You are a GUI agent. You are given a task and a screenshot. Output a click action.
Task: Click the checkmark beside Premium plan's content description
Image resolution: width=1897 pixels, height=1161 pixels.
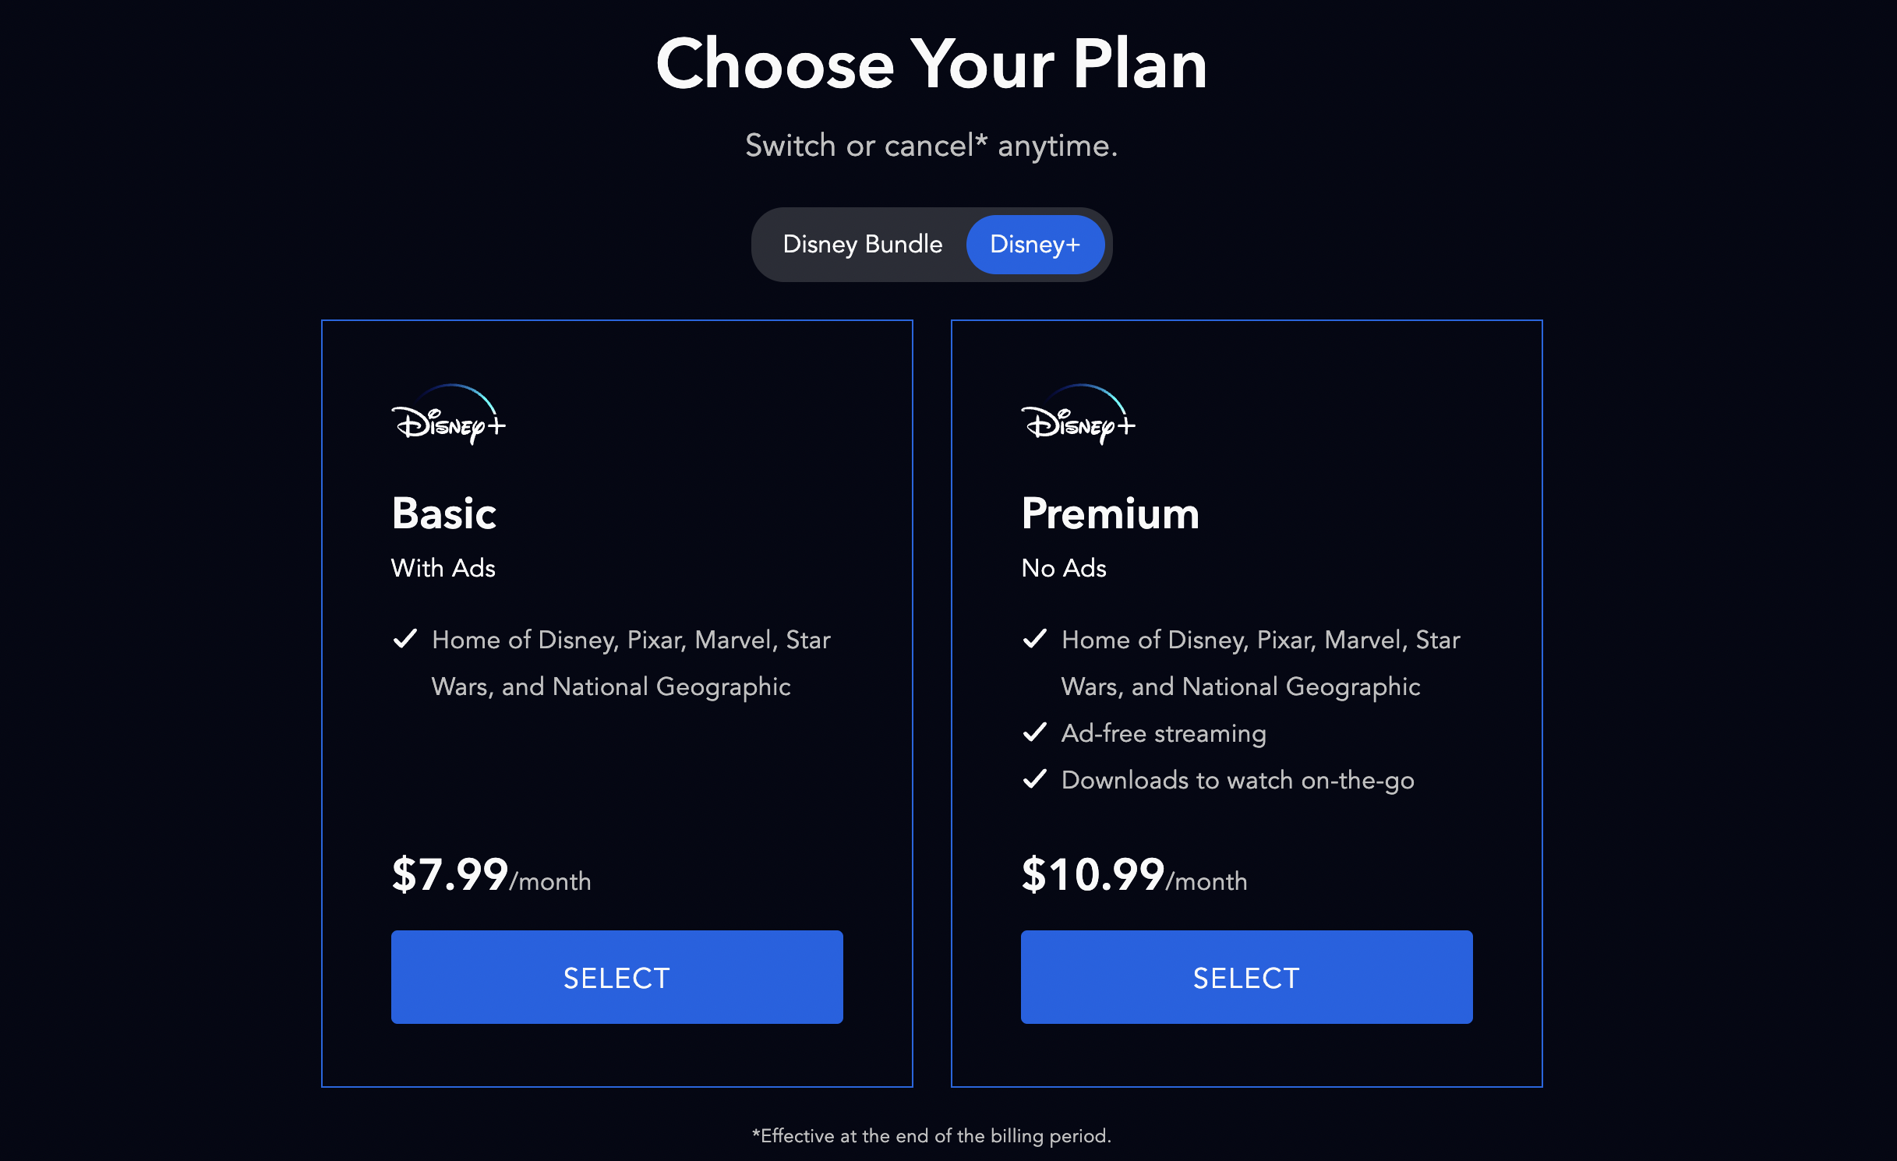[1034, 639]
